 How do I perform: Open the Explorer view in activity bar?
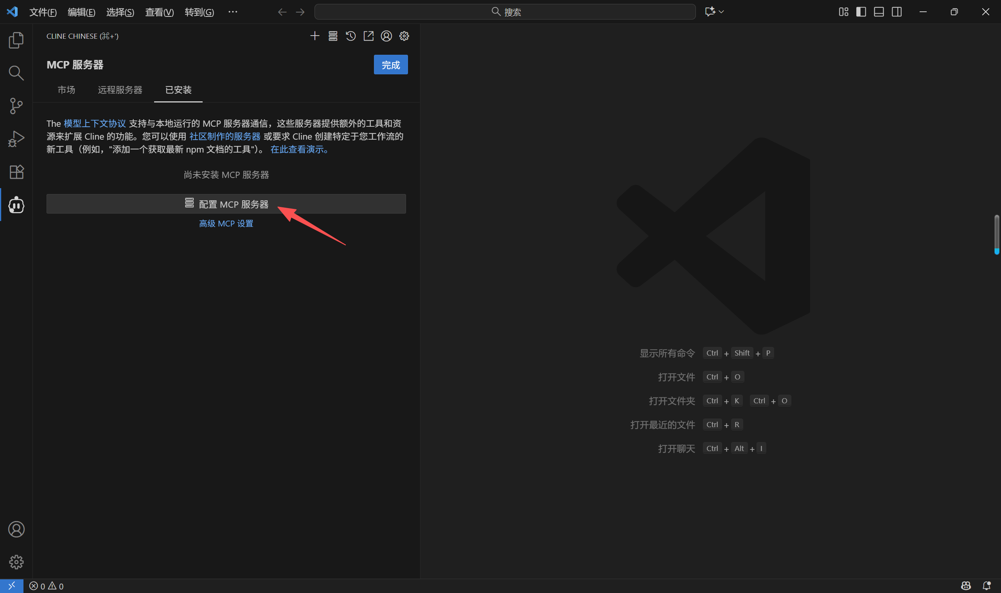[x=16, y=40]
